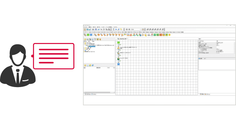Select the blue End component in palette
The height and width of the screenshot is (129, 236).
coord(91,35)
